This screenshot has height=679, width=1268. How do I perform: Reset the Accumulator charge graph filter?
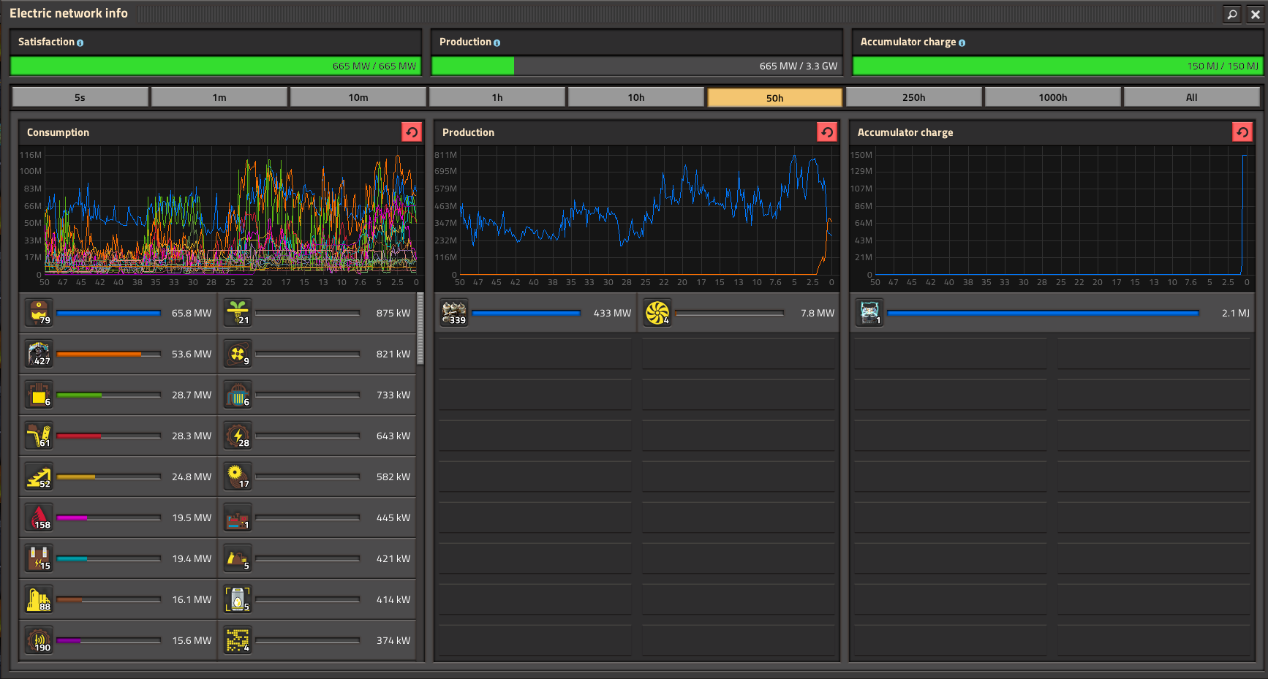point(1242,132)
